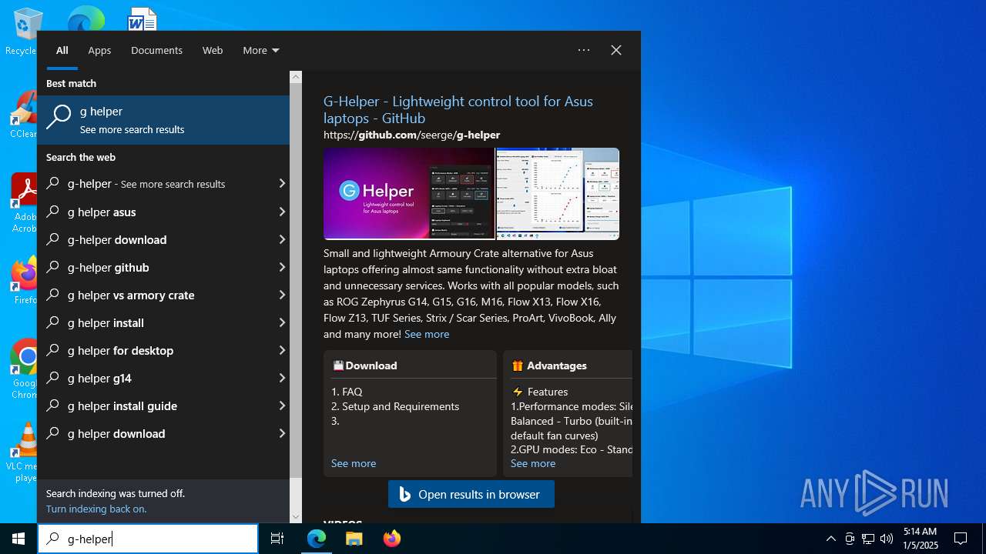
Task: Open Task View in the taskbar
Action: tap(277, 539)
